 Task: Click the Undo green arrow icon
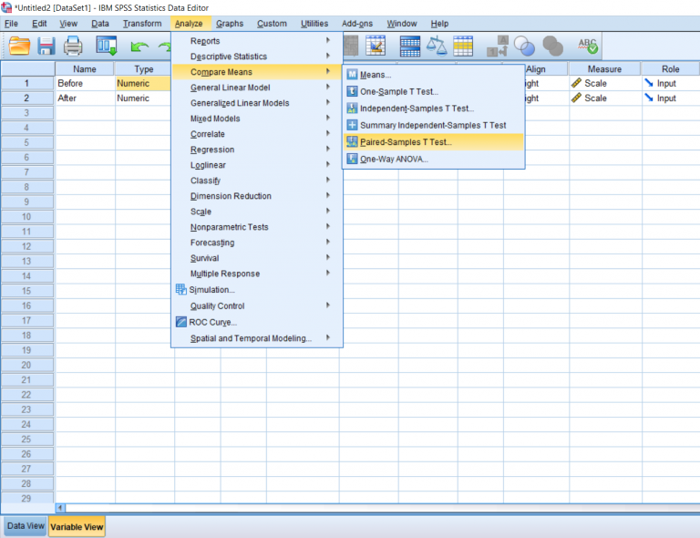coord(139,47)
